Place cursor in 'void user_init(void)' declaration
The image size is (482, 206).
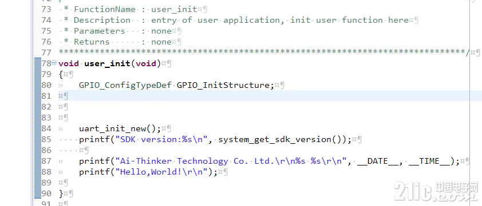point(110,64)
